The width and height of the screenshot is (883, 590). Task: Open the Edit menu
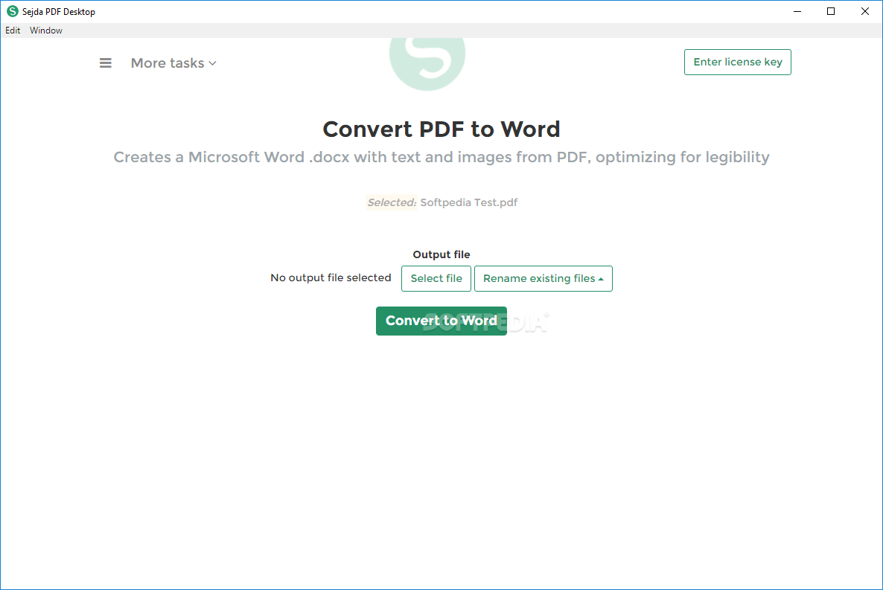click(x=13, y=31)
